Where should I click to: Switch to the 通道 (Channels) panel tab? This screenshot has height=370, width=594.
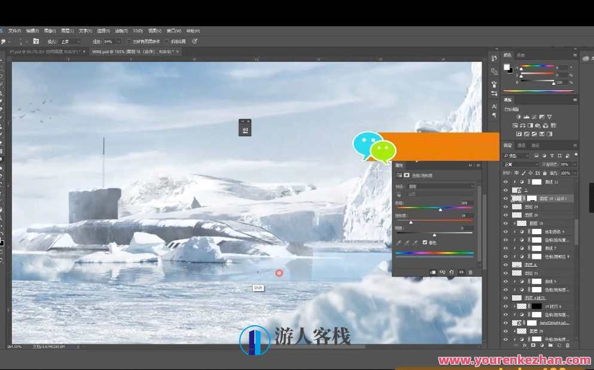pyautogui.click(x=522, y=145)
